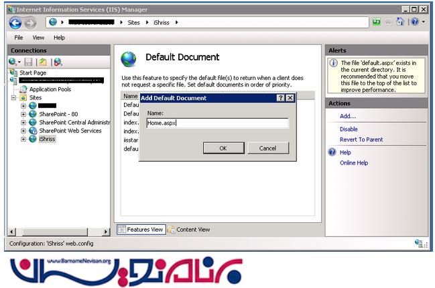Click the blue Help question icon in toolbar
This screenshot has height=288, width=435.
coord(415,21)
